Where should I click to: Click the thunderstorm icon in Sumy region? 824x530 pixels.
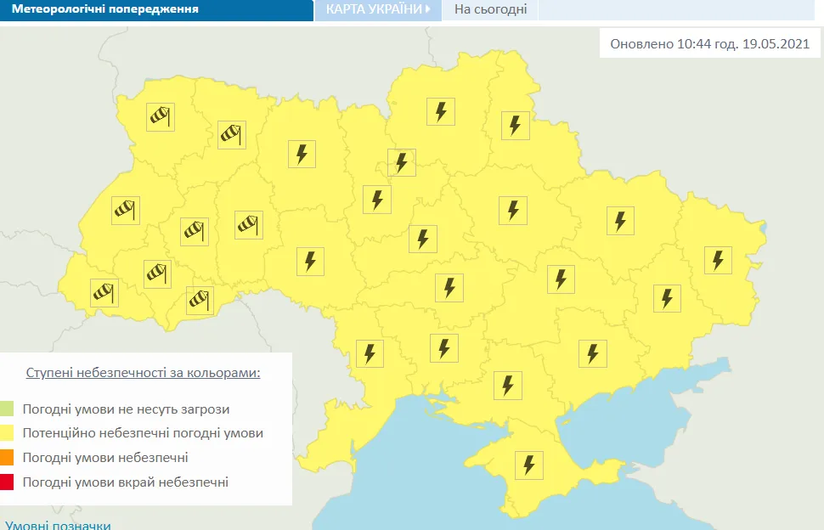[x=513, y=127]
